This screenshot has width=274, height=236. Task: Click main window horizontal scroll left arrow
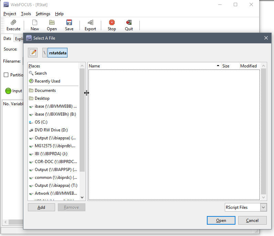tap(6, 222)
